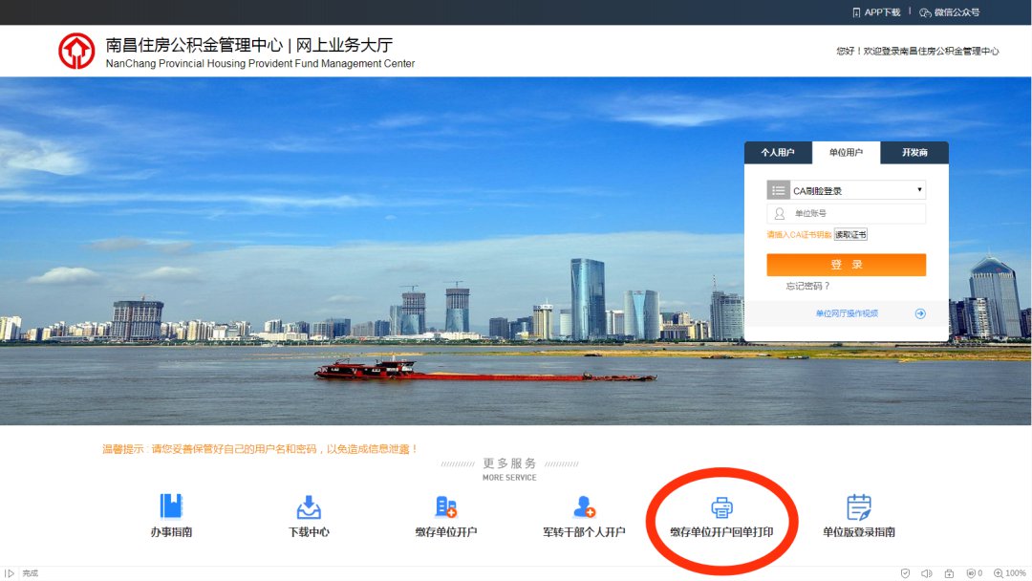This screenshot has width=1032, height=581.
Task: Click the speaker icon in status bar
Action: (927, 573)
